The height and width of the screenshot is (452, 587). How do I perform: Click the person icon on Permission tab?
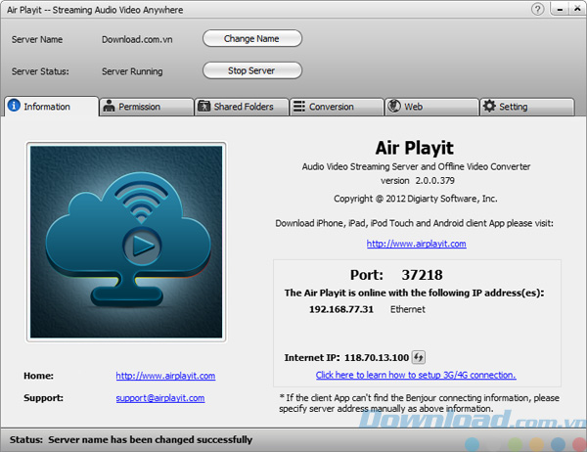[x=110, y=107]
